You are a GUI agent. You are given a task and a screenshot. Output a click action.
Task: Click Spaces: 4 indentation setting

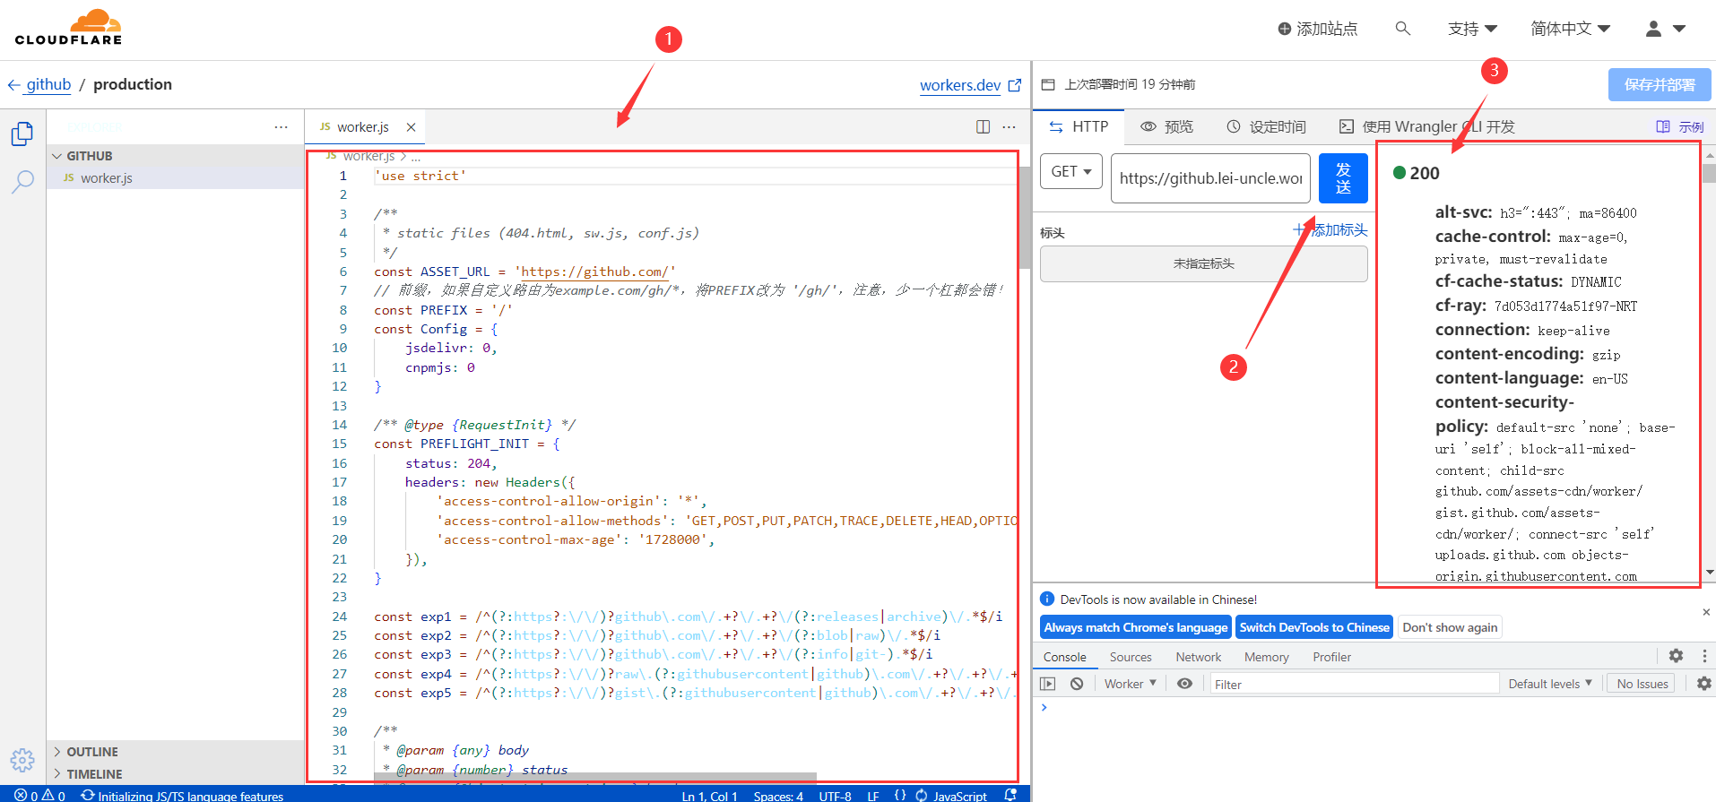click(x=778, y=796)
